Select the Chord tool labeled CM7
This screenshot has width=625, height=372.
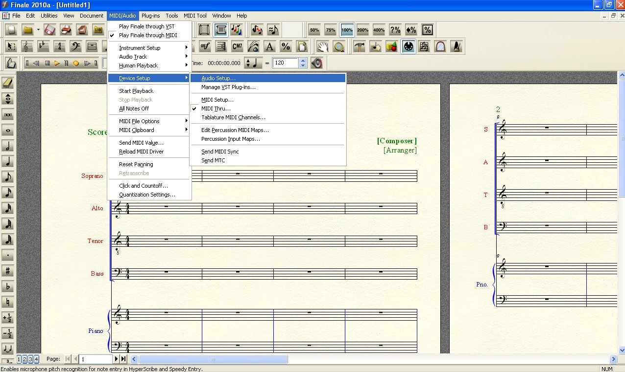pyautogui.click(x=237, y=47)
